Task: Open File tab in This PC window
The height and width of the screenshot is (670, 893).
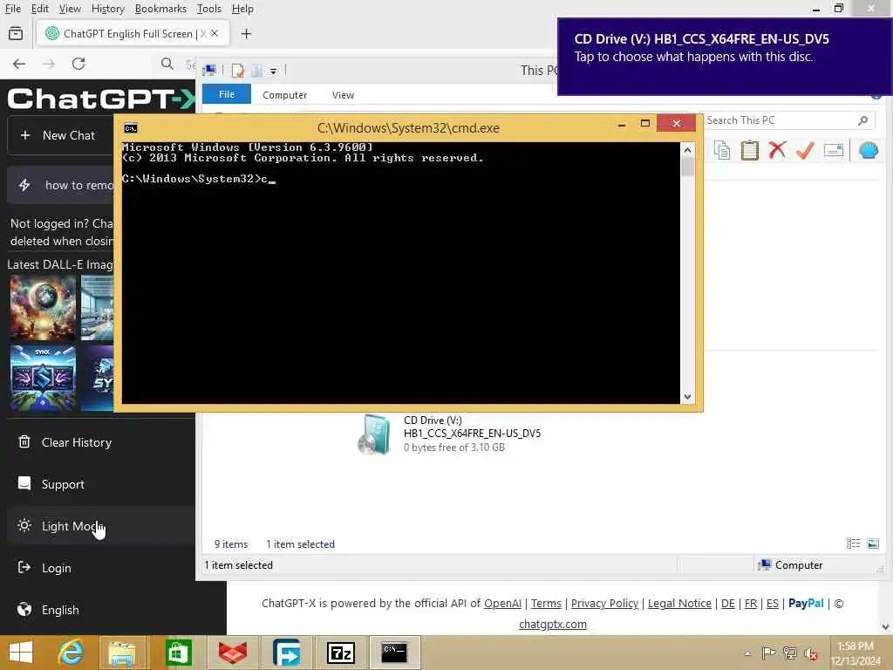Action: [x=227, y=94]
